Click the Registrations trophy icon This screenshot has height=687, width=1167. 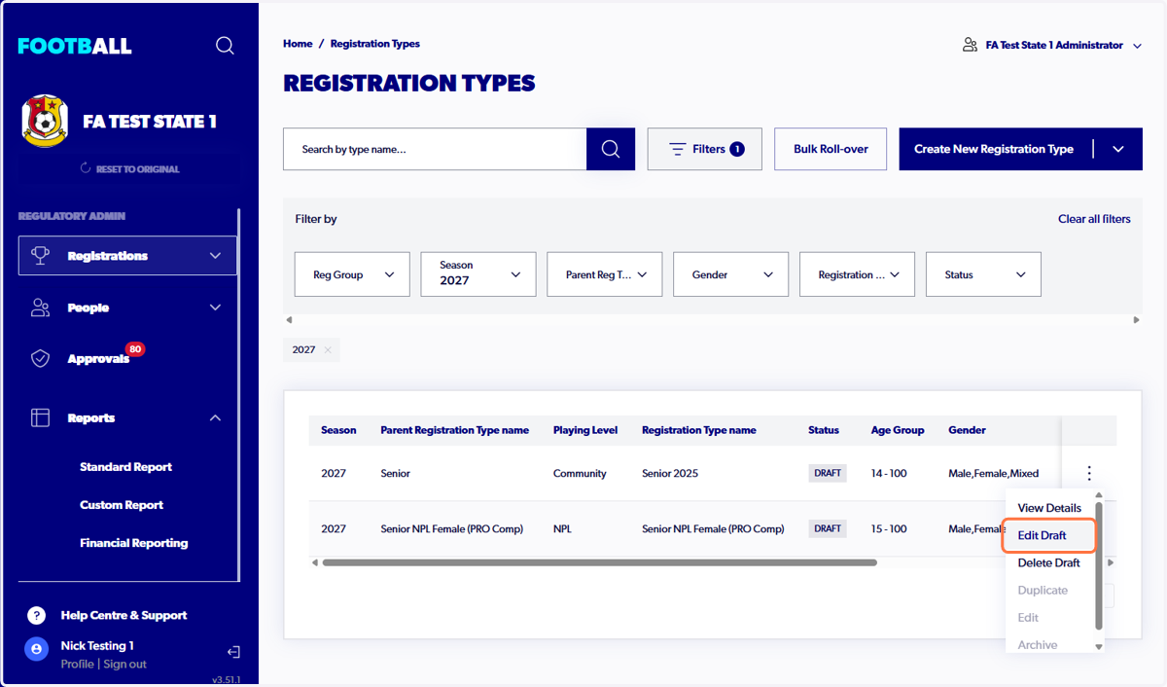[x=40, y=256]
